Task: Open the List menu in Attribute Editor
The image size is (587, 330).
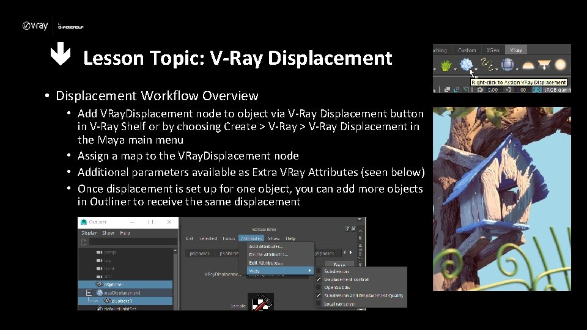Action: 190,238
